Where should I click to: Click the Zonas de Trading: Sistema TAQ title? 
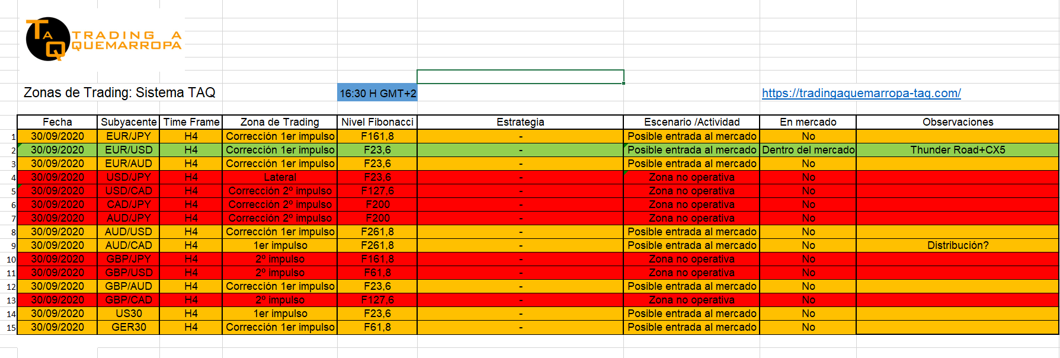coord(119,92)
